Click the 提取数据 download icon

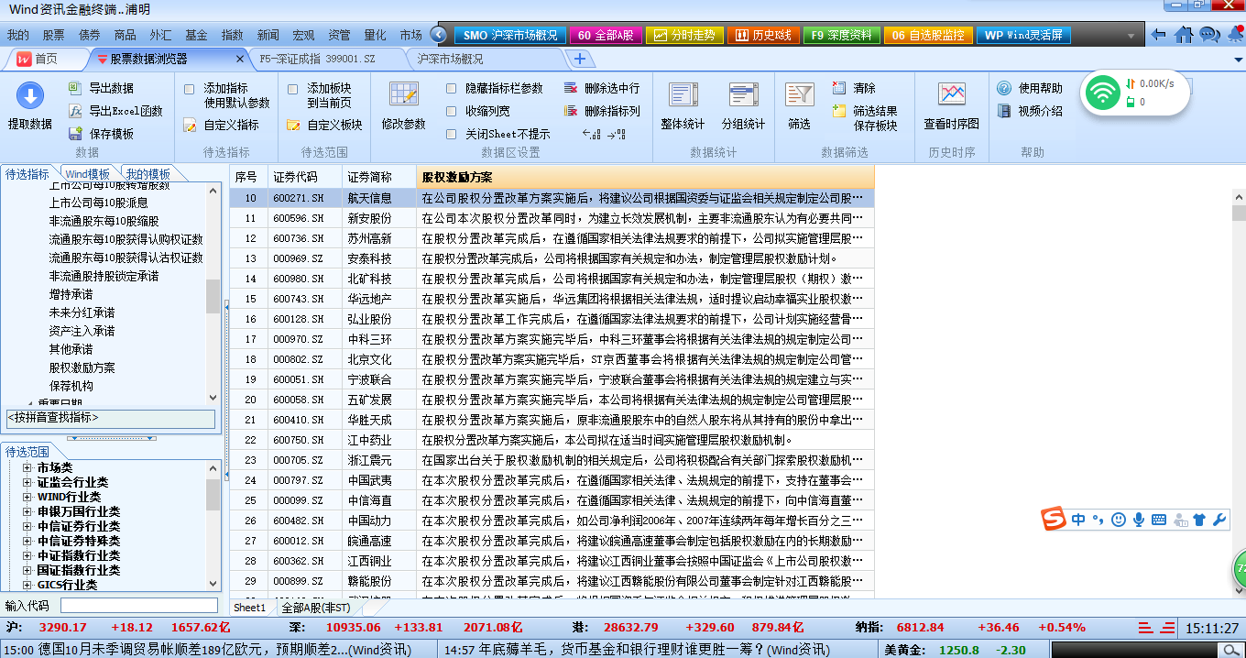30,96
